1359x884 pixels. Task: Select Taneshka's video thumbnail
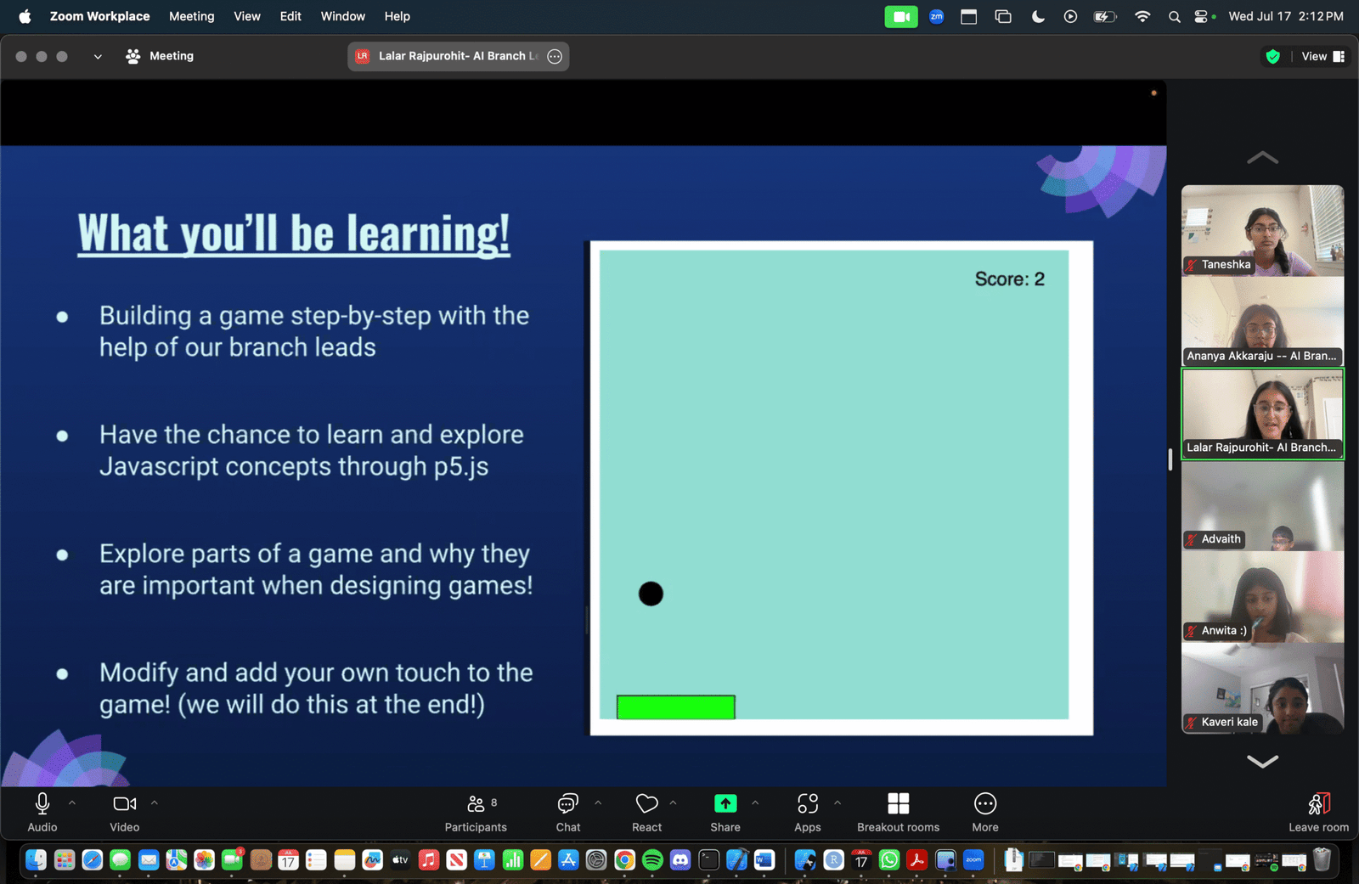1262,230
